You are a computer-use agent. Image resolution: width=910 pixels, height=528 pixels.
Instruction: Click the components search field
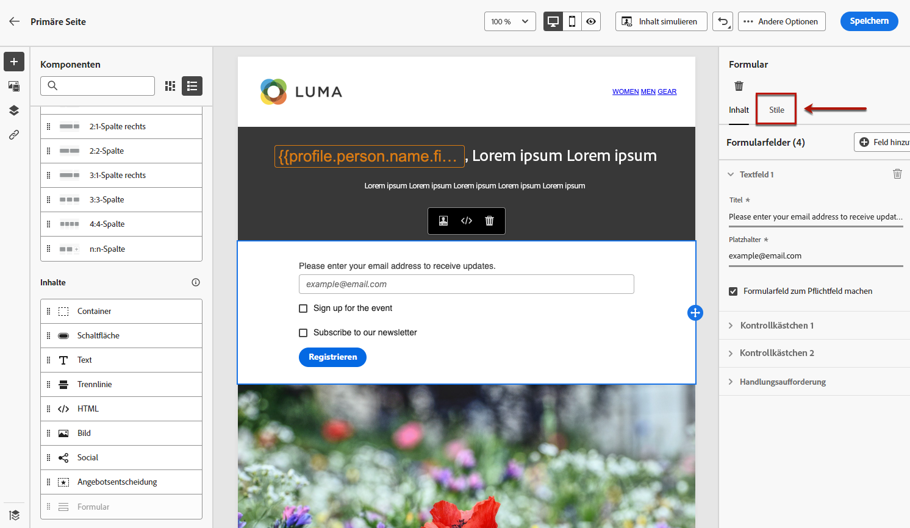pyautogui.click(x=98, y=86)
